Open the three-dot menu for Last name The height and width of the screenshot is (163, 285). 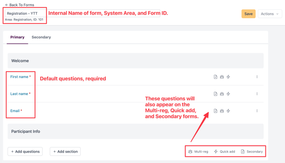[x=257, y=94]
